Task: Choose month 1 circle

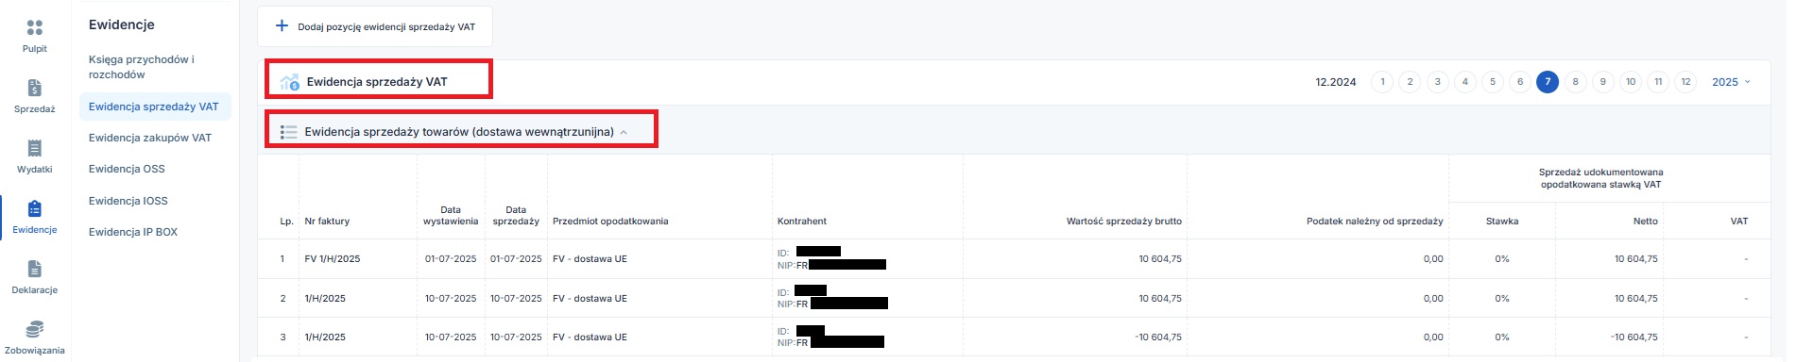Action: (x=1382, y=82)
